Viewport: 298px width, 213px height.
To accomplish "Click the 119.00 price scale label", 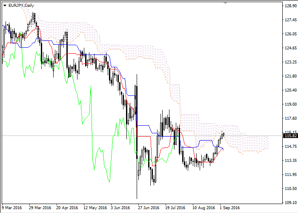I will point(291,104).
